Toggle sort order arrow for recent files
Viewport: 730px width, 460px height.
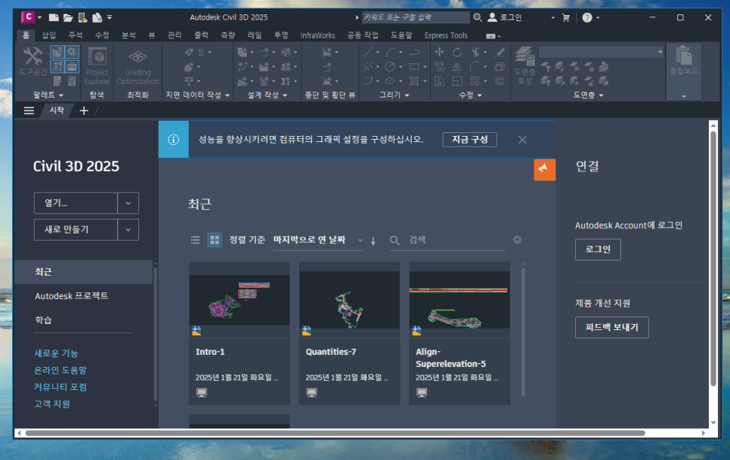tap(373, 241)
